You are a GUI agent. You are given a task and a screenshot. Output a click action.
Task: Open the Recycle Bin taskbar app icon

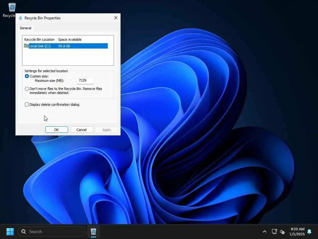click(93, 232)
